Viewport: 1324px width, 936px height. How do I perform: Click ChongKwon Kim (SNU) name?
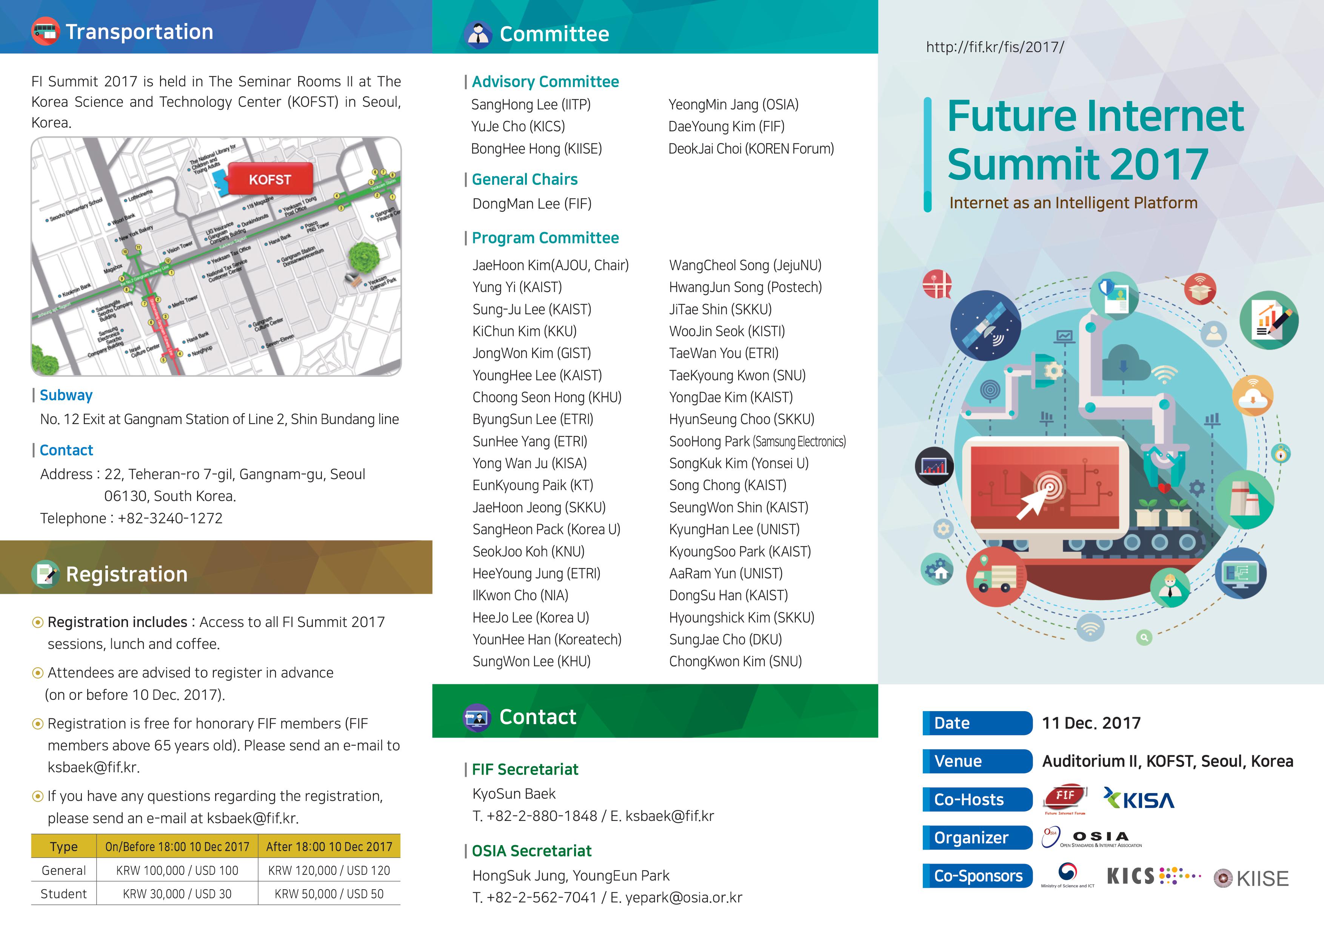(x=735, y=661)
